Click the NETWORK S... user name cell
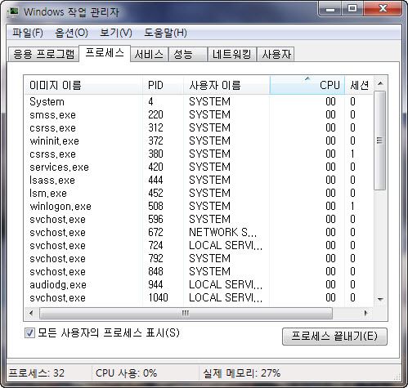Viewport: 408px width, 388px height. [222, 232]
